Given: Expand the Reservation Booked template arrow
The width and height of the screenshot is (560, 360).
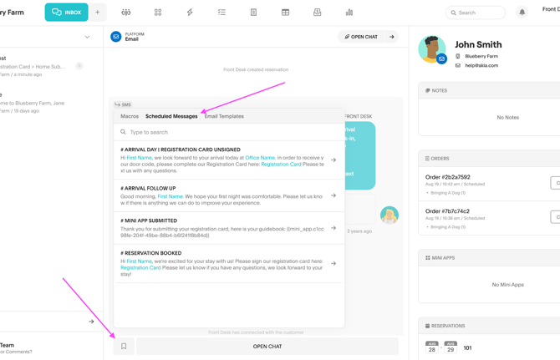Looking at the screenshot, I should 333,263.
